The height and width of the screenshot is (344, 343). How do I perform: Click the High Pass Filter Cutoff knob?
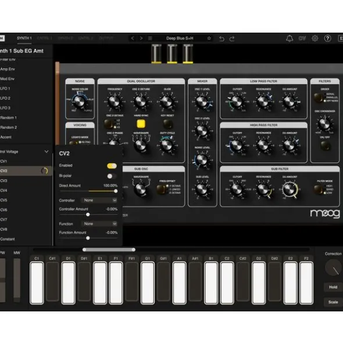click(237, 146)
